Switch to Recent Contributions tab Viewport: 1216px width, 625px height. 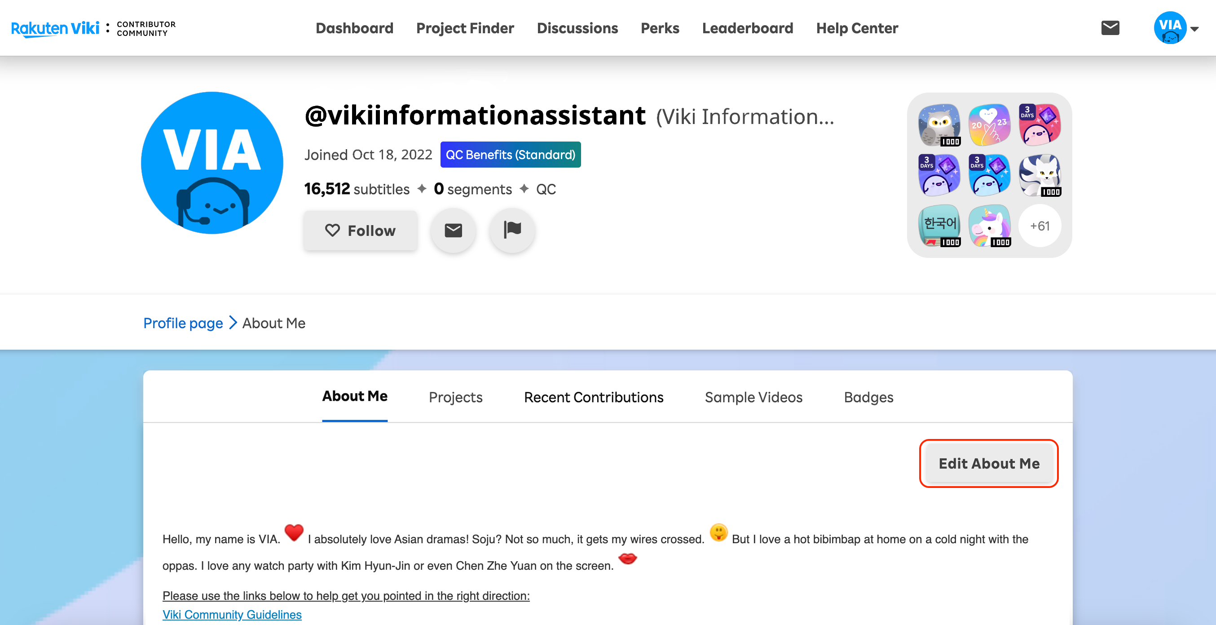tap(594, 397)
